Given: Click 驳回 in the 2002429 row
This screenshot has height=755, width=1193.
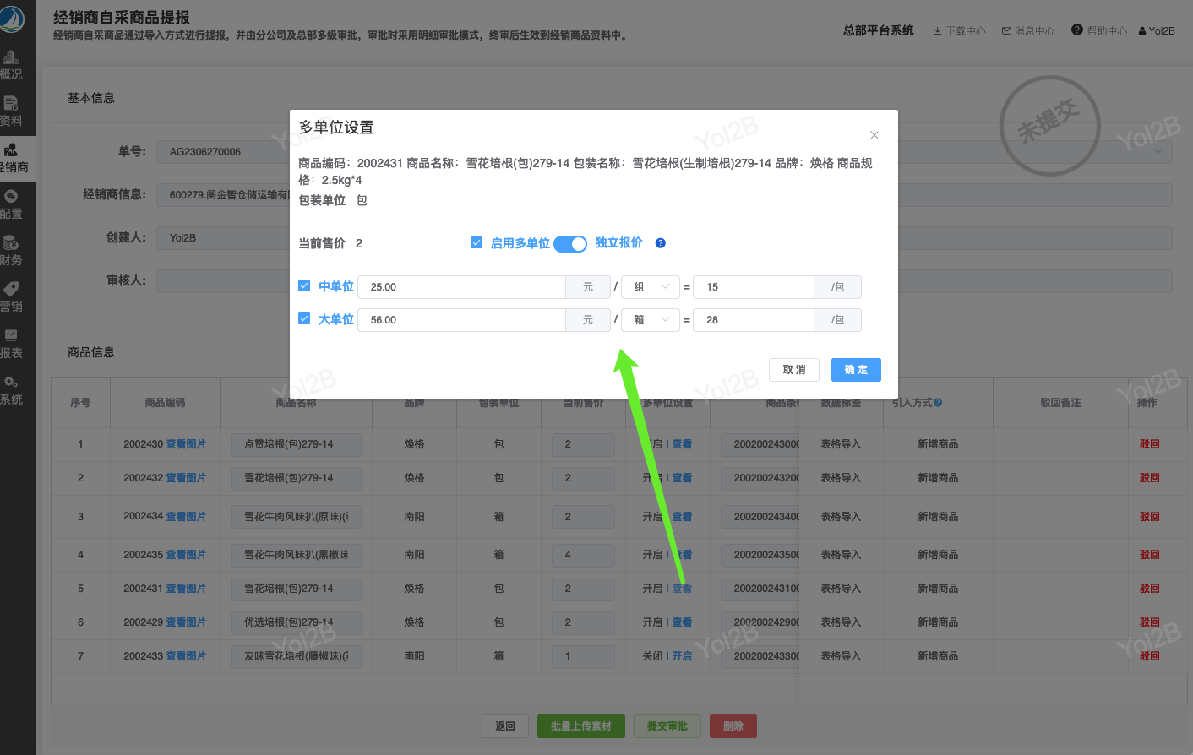Looking at the screenshot, I should (1149, 622).
